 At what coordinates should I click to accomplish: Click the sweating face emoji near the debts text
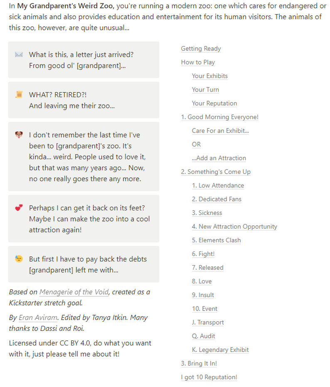coord(19,259)
